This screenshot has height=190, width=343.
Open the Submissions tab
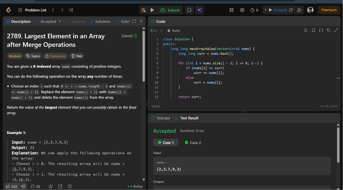tap(123, 21)
